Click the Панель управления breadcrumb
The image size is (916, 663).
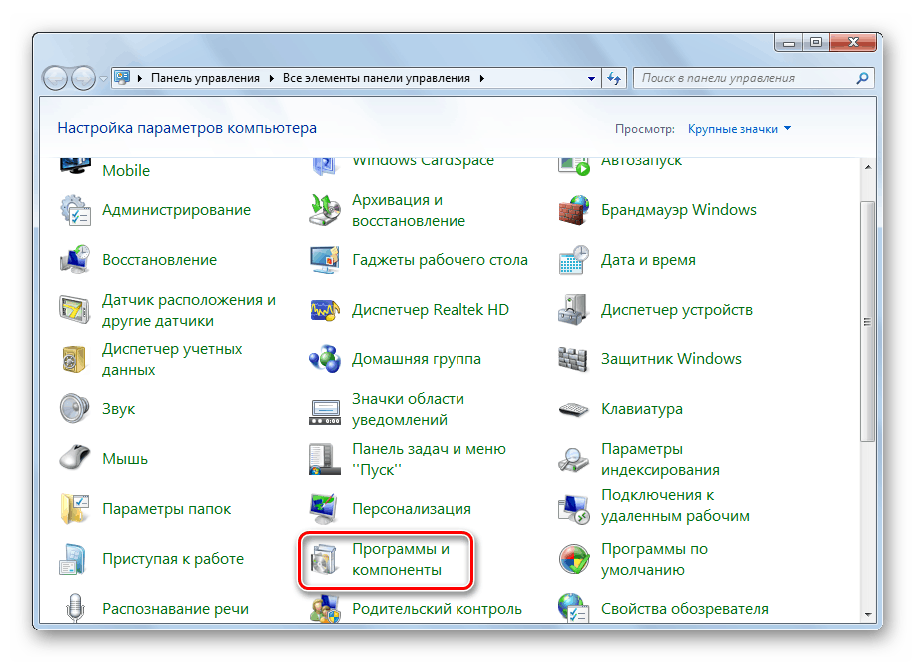205,78
